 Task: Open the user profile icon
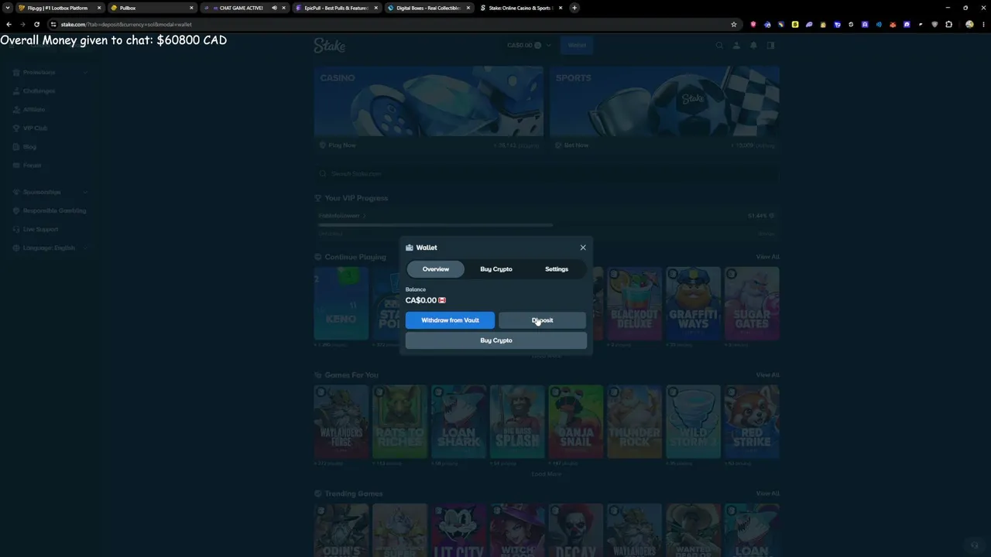pos(736,46)
